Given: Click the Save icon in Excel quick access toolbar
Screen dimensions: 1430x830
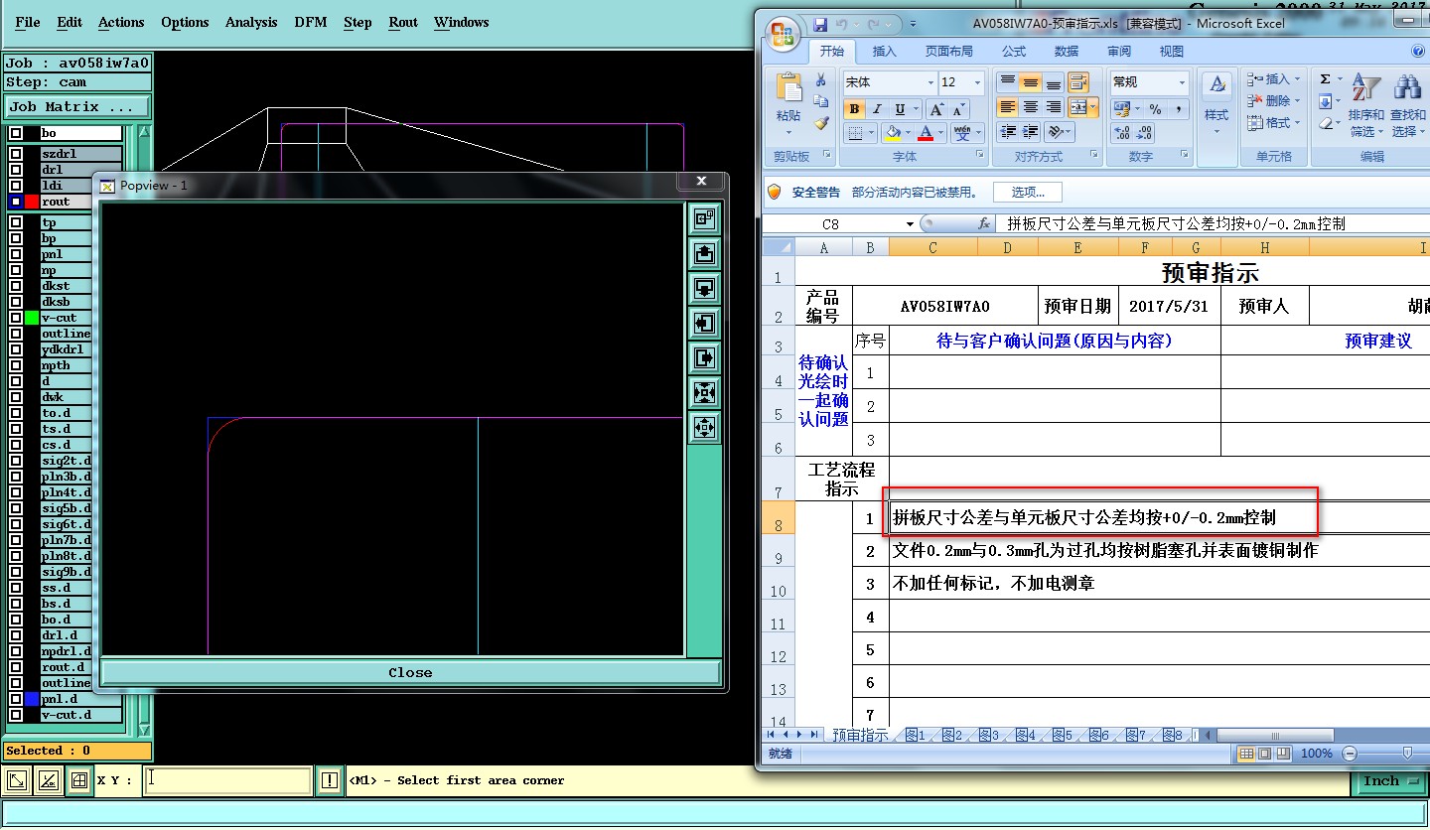Looking at the screenshot, I should (x=819, y=24).
